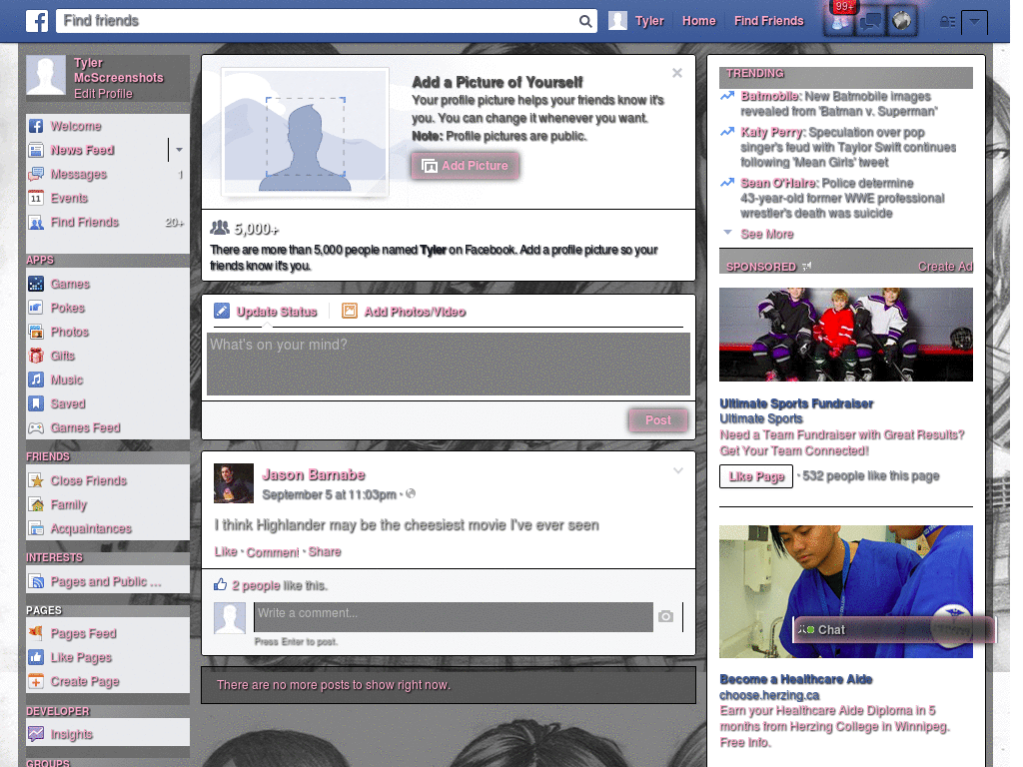Open the account dropdown arrow in top bar
Image resolution: width=1023 pixels, height=767 pixels.
point(974,22)
